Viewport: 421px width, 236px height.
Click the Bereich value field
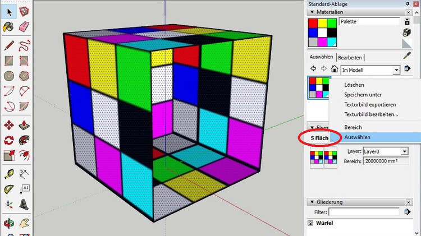(386, 161)
